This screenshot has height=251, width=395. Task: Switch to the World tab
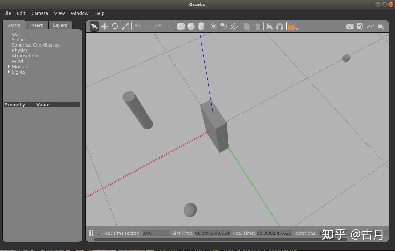point(14,25)
